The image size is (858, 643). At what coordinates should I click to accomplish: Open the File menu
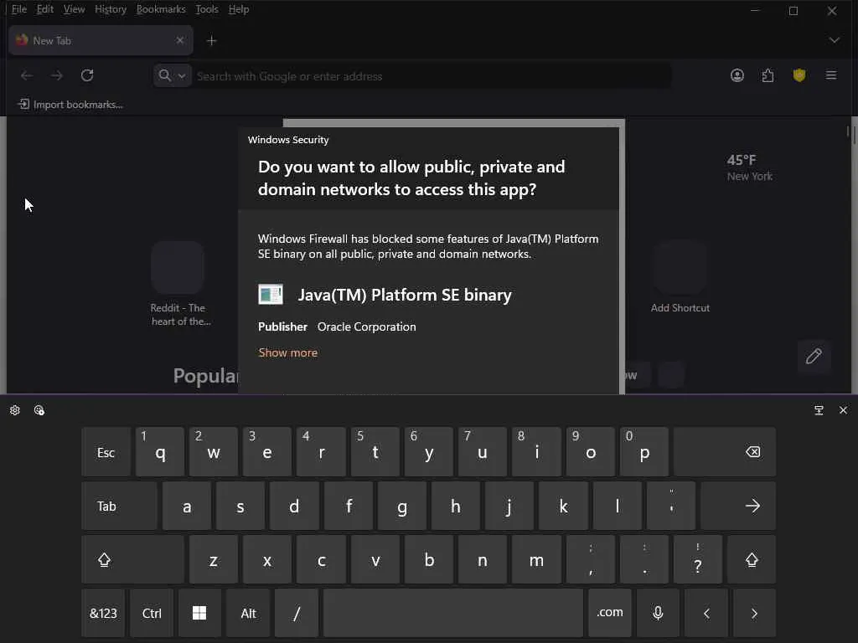[x=19, y=9]
